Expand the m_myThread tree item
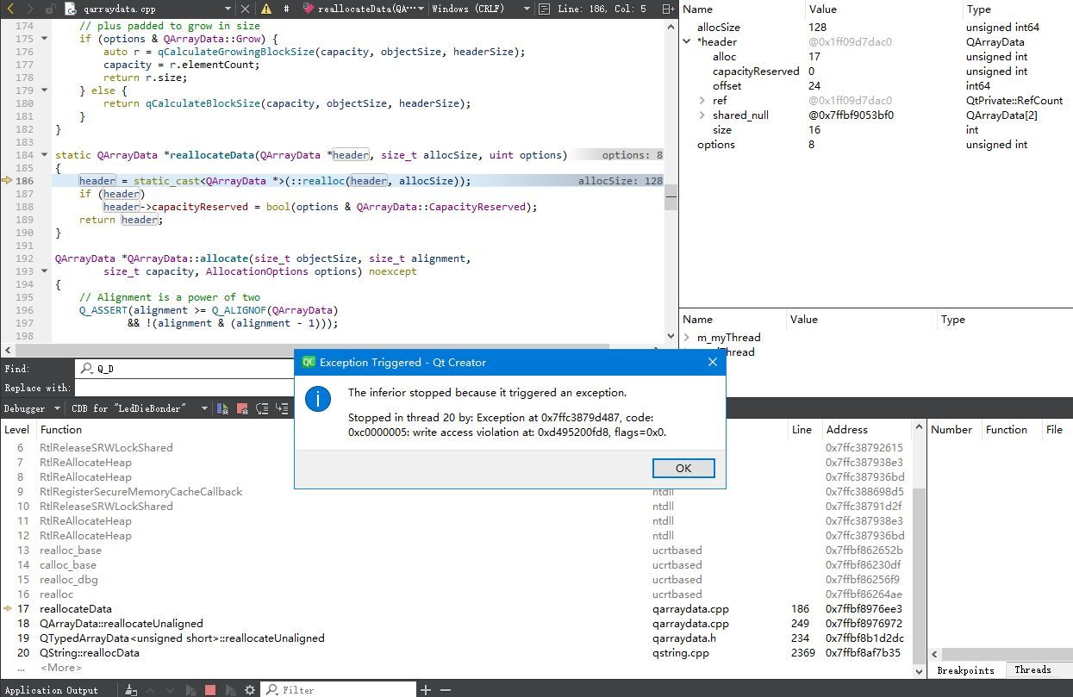The image size is (1073, 697). tap(687, 338)
